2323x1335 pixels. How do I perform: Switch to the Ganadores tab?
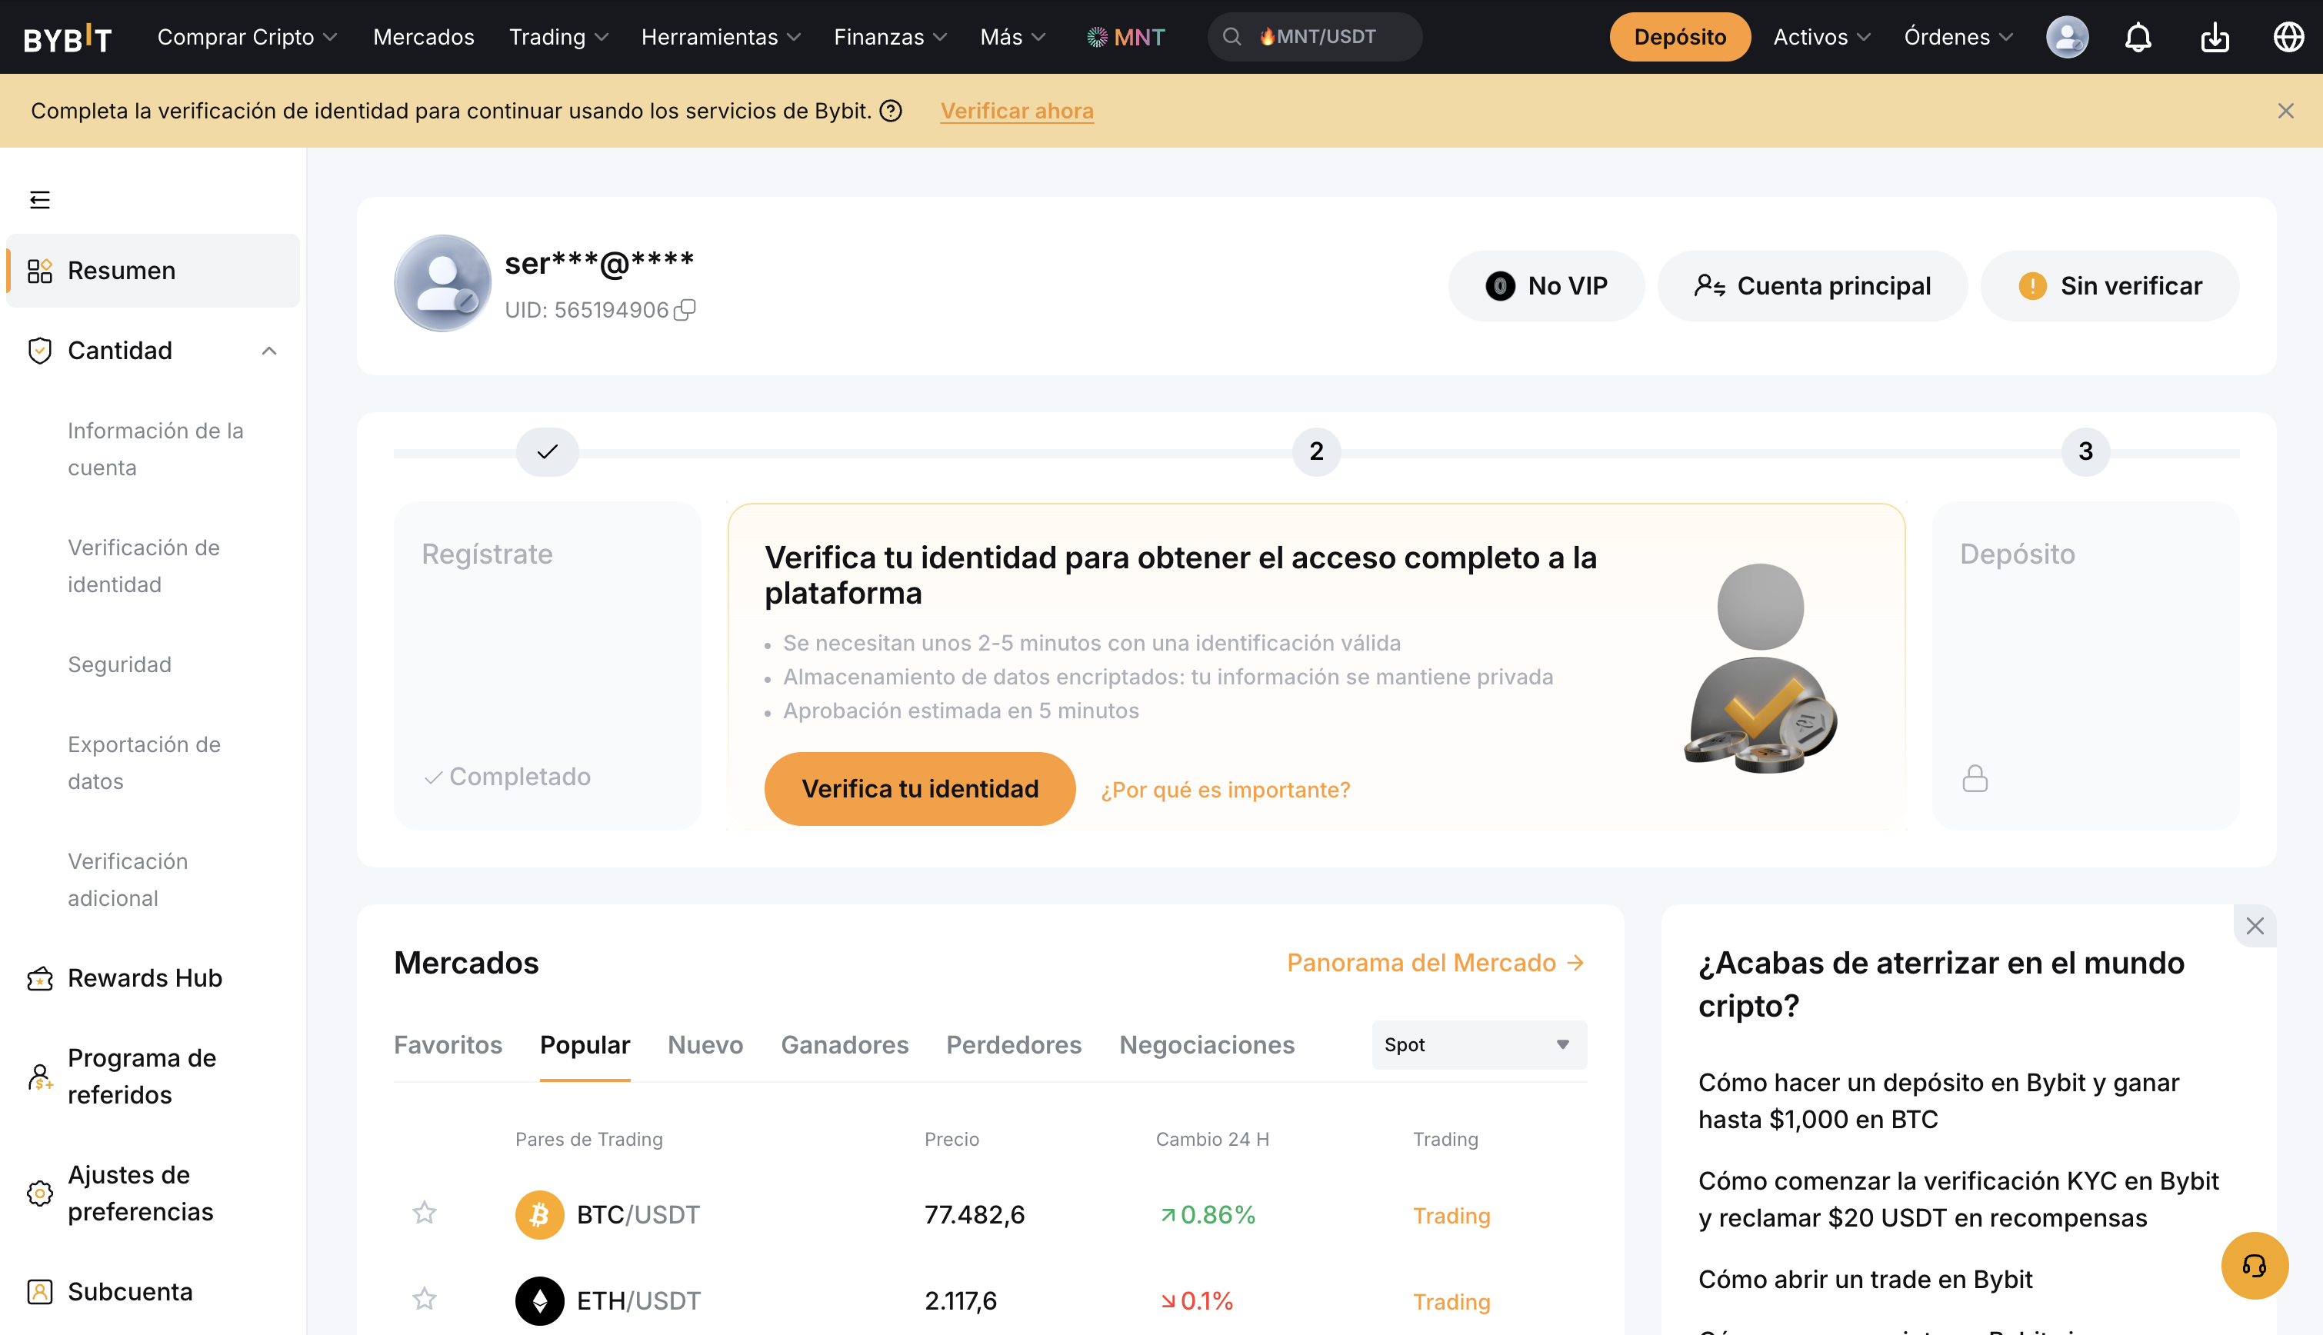pyautogui.click(x=845, y=1044)
